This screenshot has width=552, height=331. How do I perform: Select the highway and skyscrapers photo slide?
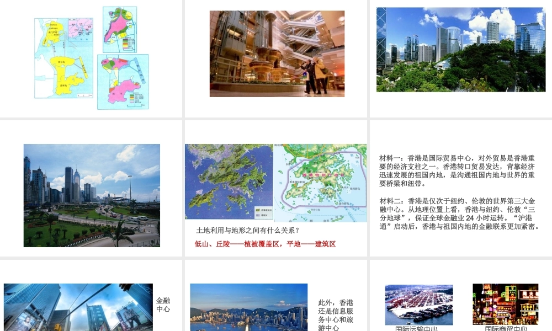tap(92, 195)
